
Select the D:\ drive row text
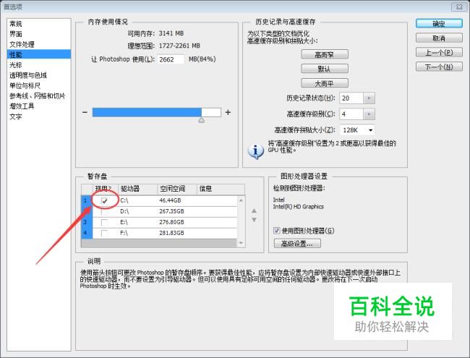coord(124,211)
